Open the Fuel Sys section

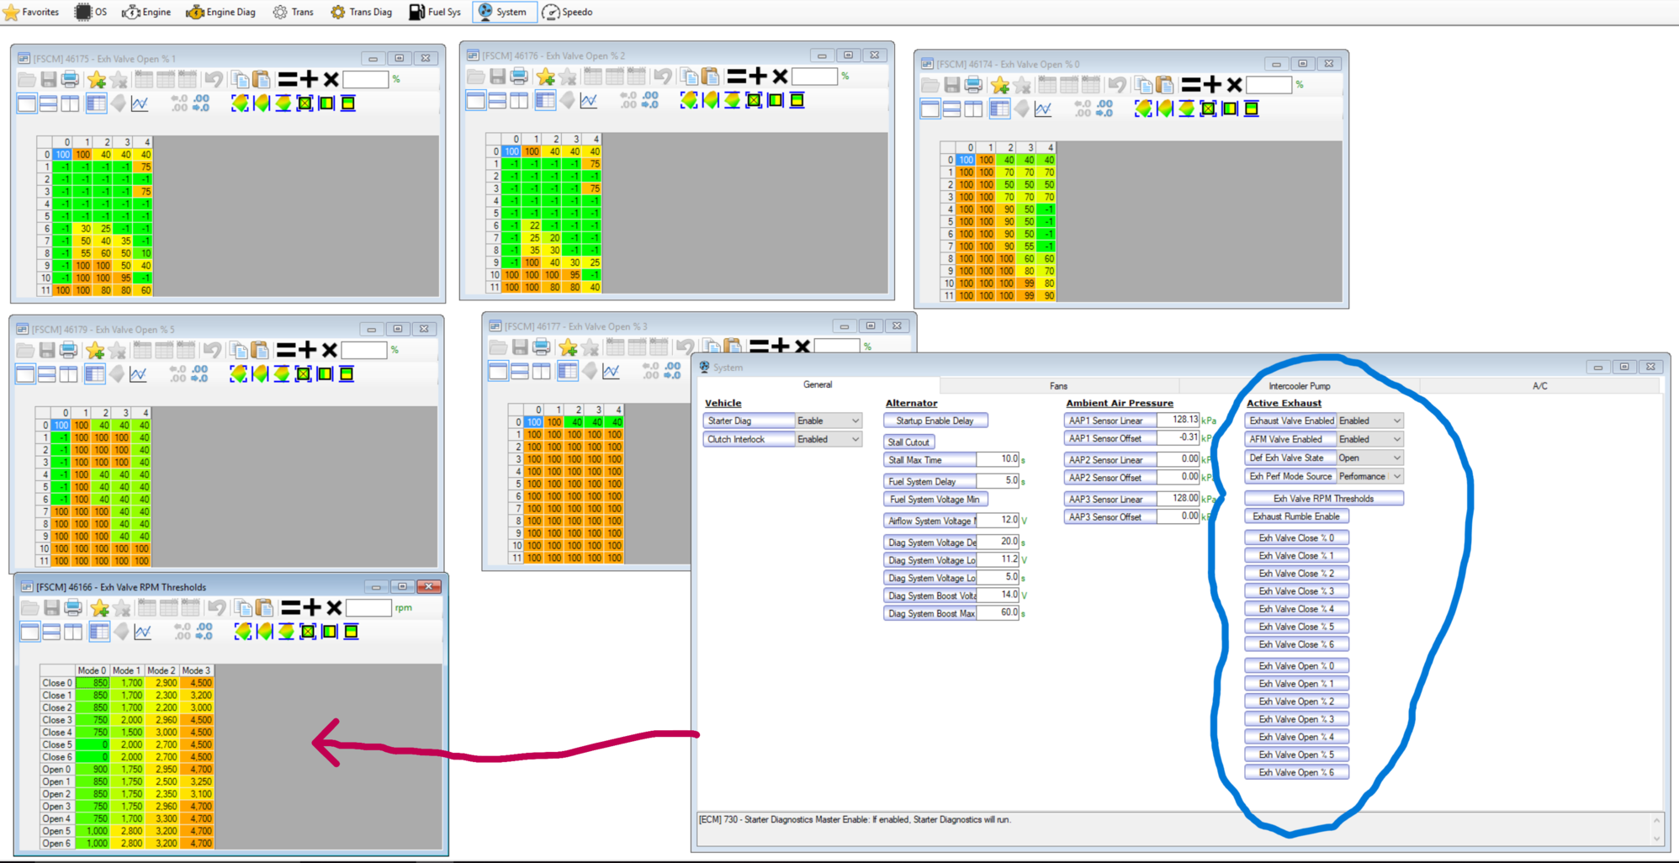435,12
